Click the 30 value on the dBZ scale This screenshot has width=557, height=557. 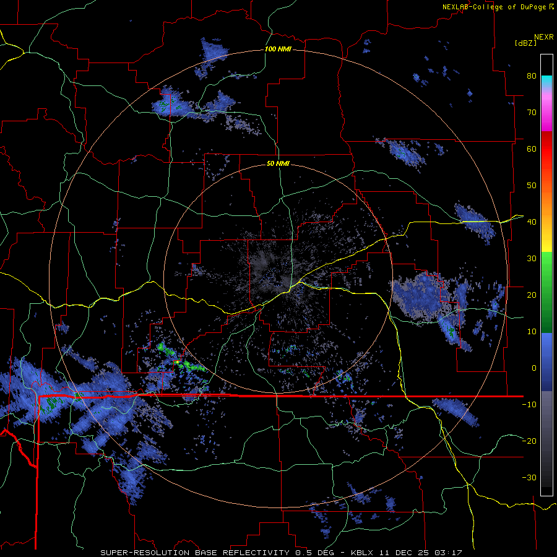click(x=532, y=258)
